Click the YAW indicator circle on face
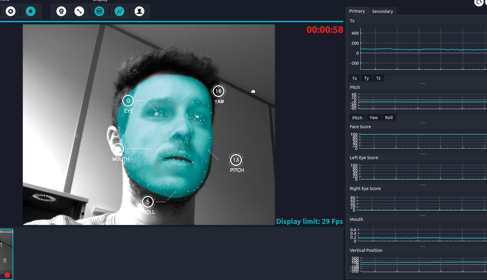Image resolution: width=487 pixels, height=280 pixels. tap(219, 91)
